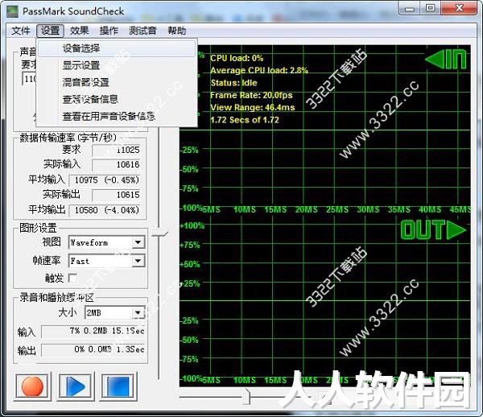This screenshot has height=417, width=483.
Task: Expand the buffer 大小 2MB dropdown
Action: 138,312
